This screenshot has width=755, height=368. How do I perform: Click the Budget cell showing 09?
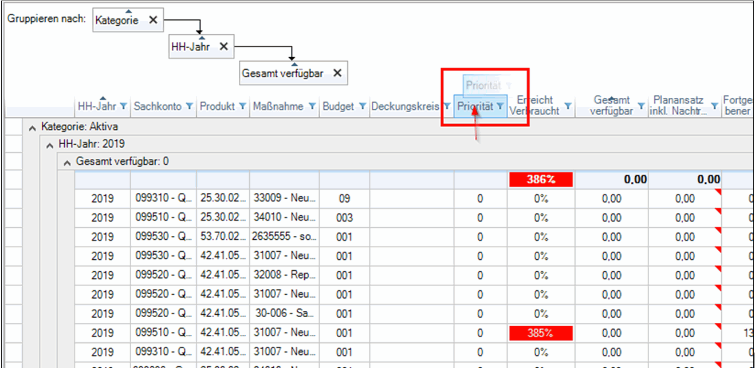(344, 199)
